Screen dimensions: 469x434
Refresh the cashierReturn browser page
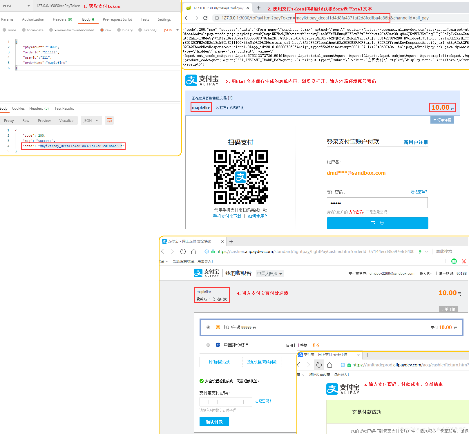319,365
